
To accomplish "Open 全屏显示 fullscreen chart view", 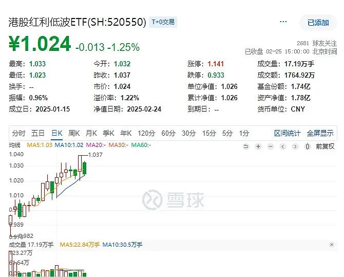I will tap(320, 133).
